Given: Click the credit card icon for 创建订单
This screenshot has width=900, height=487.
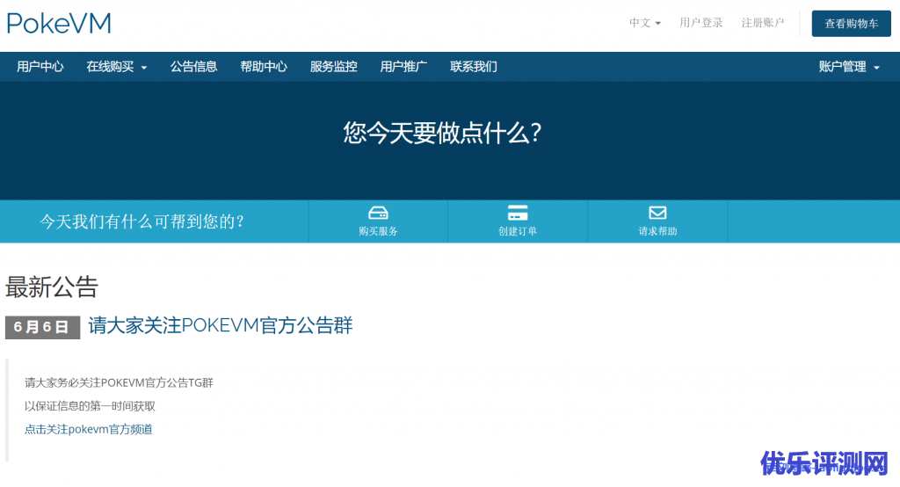Looking at the screenshot, I should point(518,213).
